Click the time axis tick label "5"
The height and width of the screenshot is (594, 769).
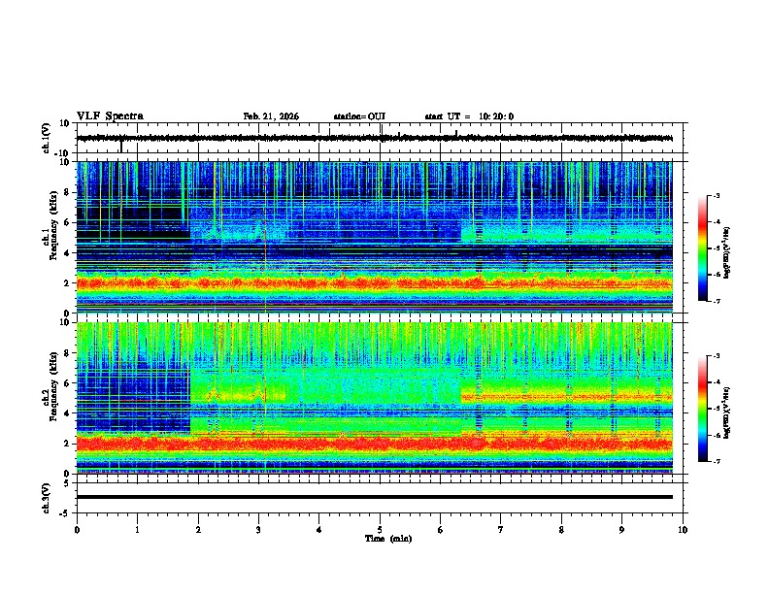380,530
